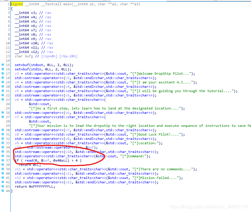Click the blue dot at line 42
Viewport: 251px width, 212px height.
(3, 182)
